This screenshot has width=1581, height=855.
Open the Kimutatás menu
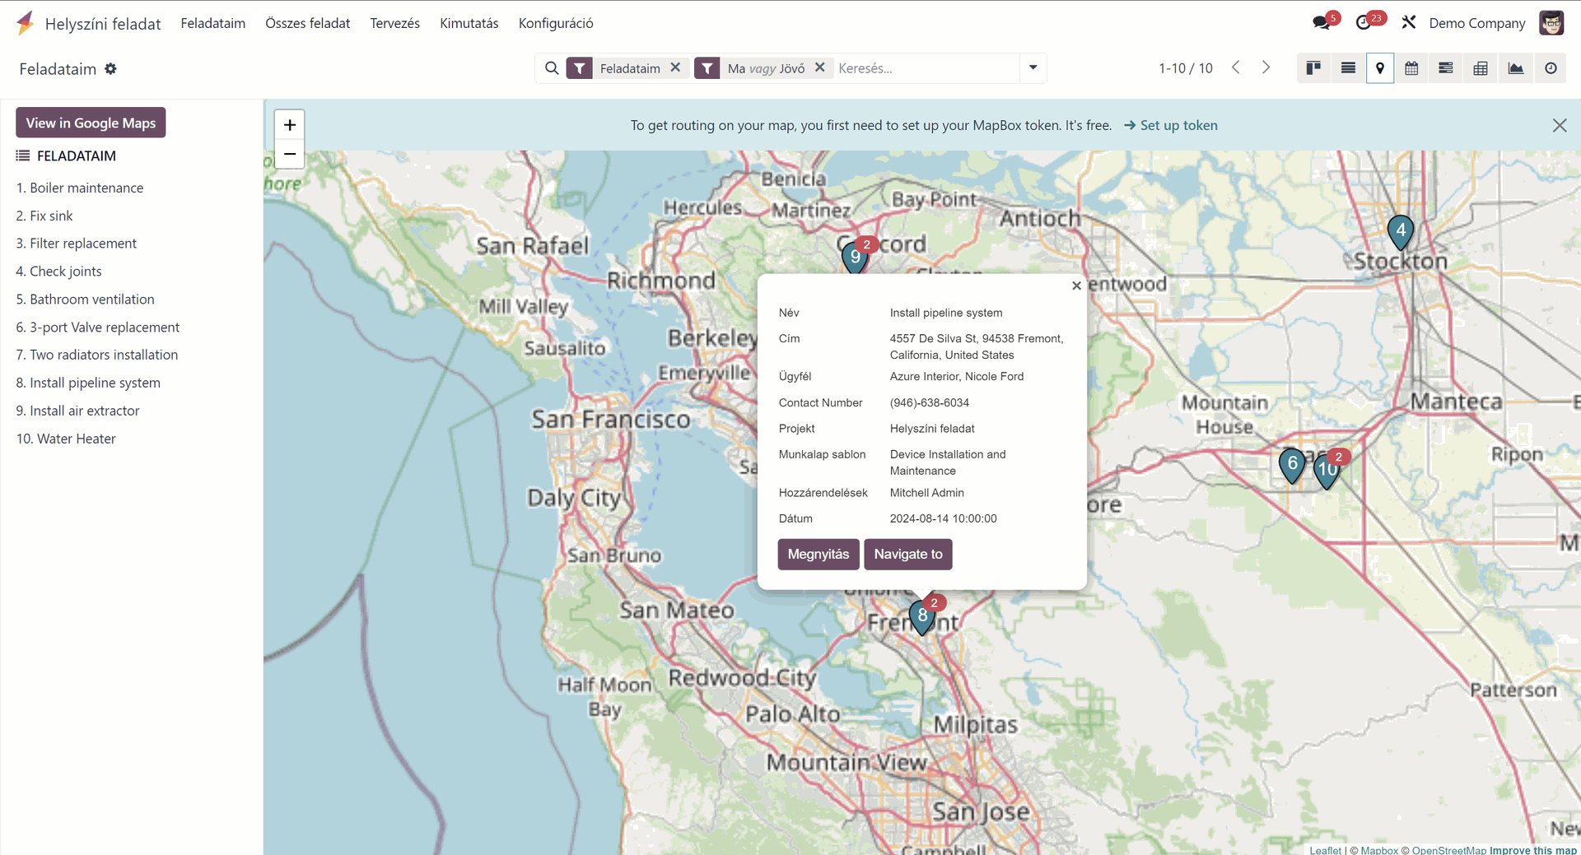tap(469, 23)
